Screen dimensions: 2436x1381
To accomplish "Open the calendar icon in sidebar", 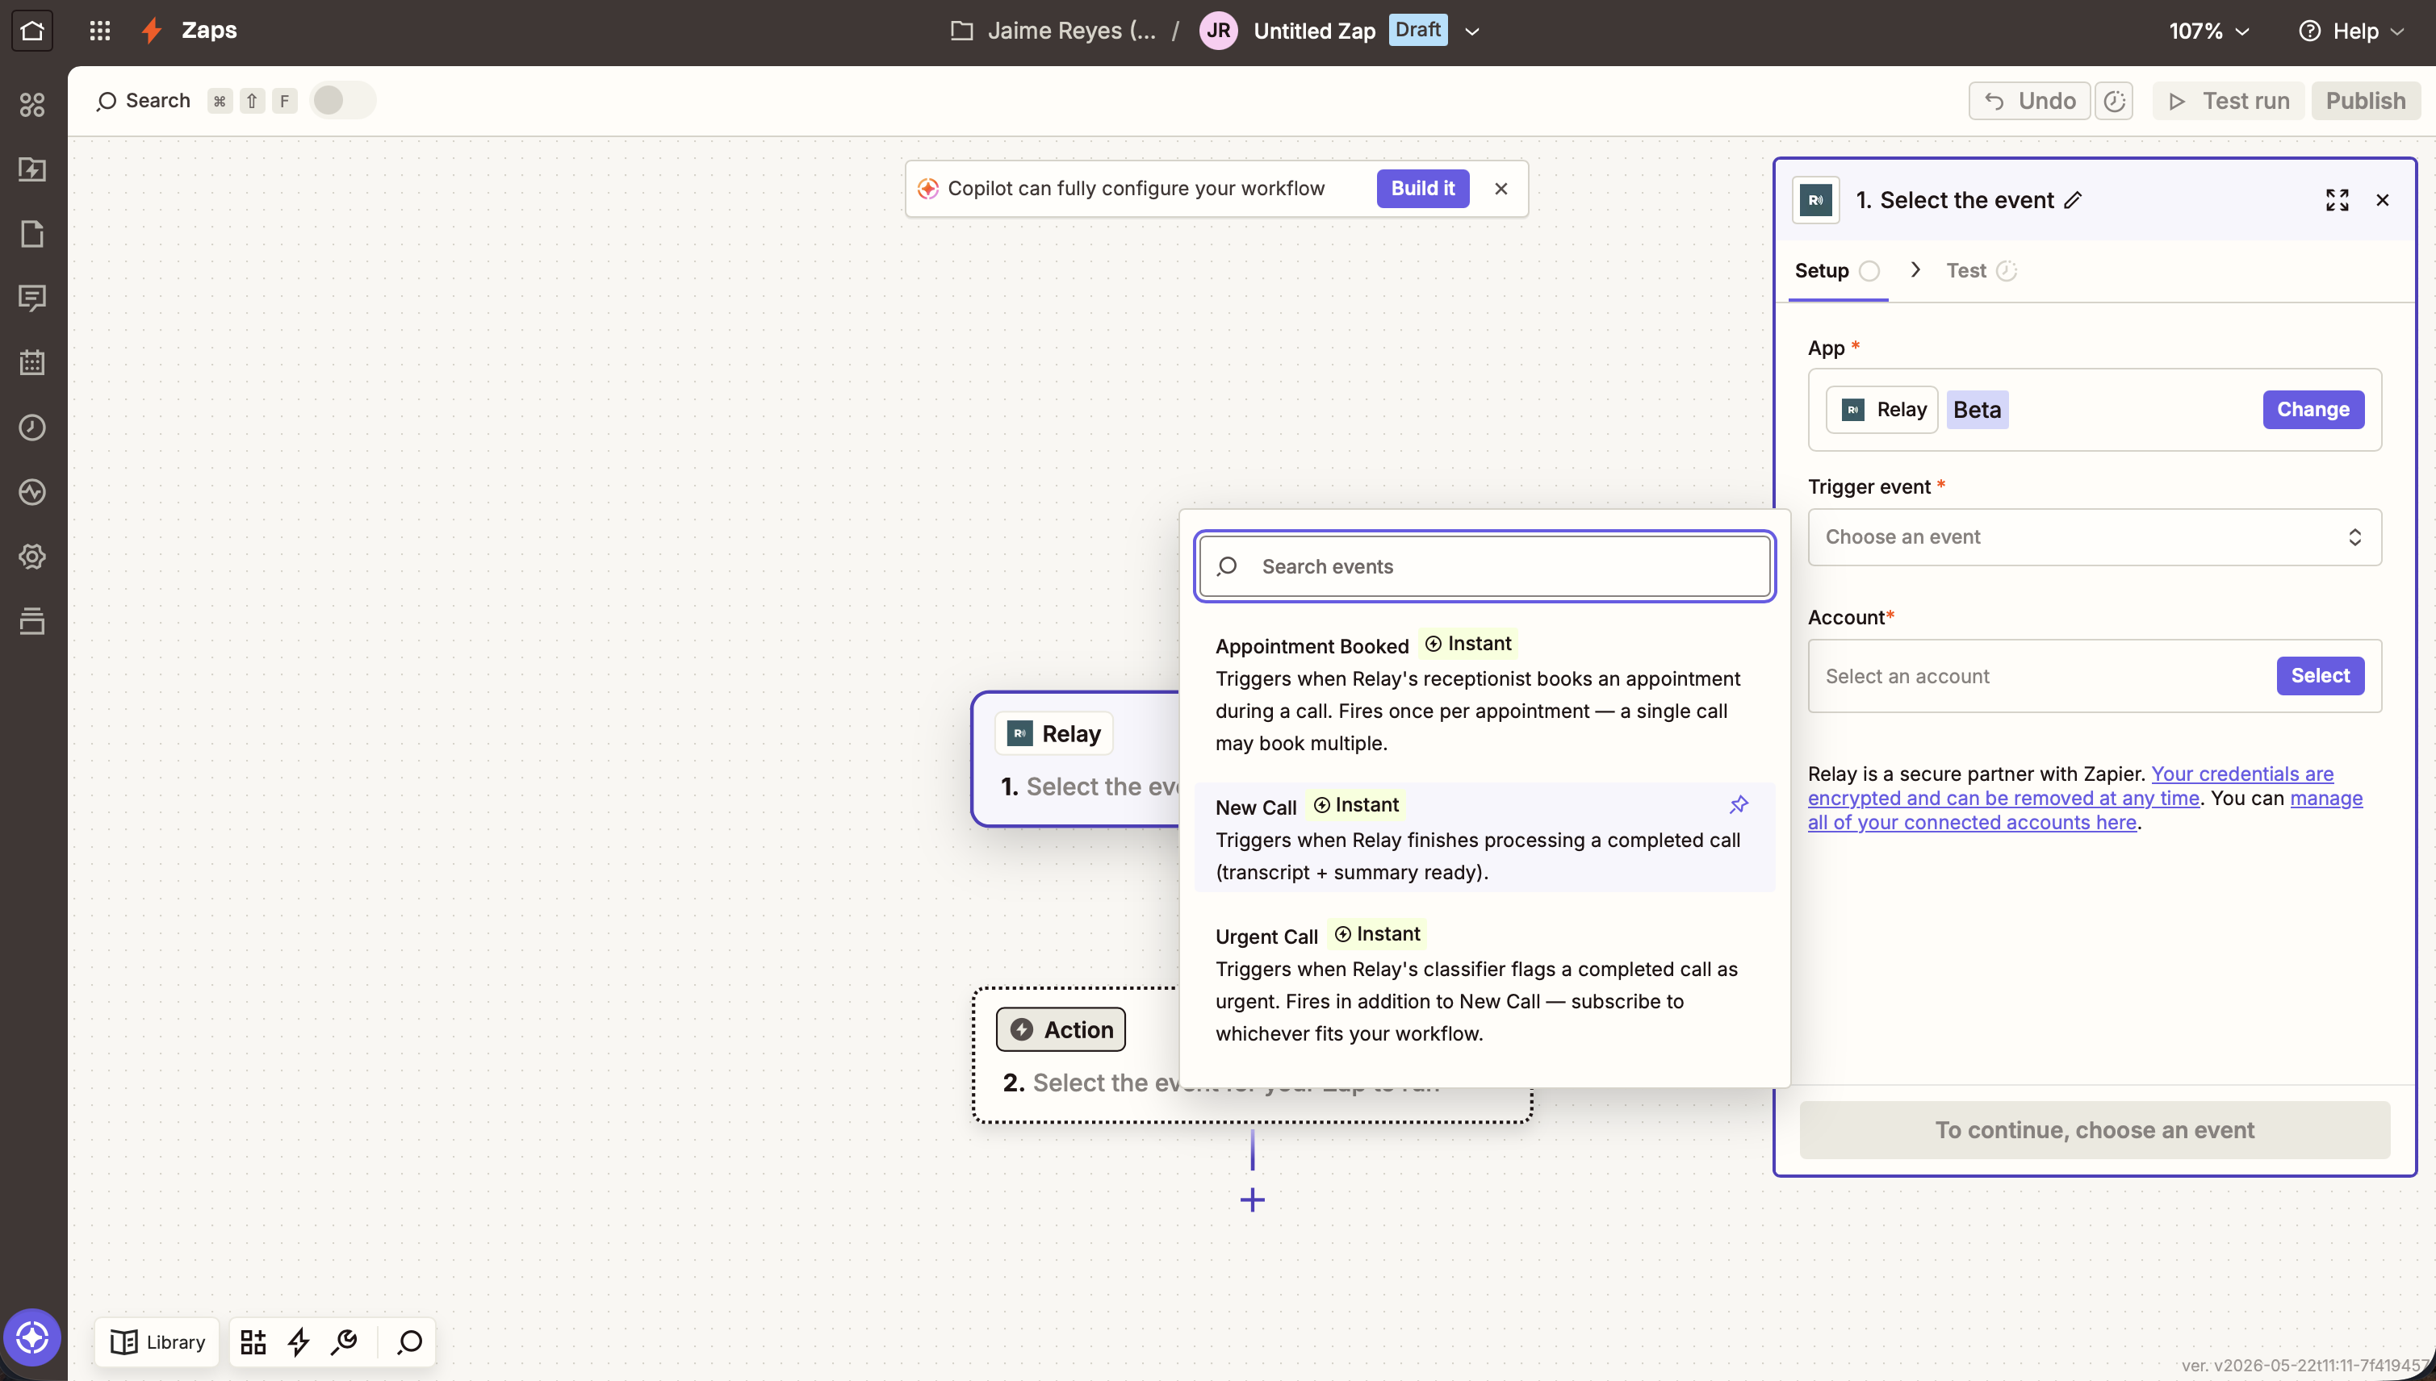I will coord(32,362).
